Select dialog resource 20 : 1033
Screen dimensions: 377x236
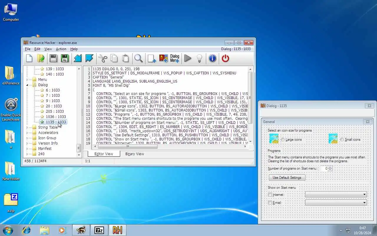[54, 106]
